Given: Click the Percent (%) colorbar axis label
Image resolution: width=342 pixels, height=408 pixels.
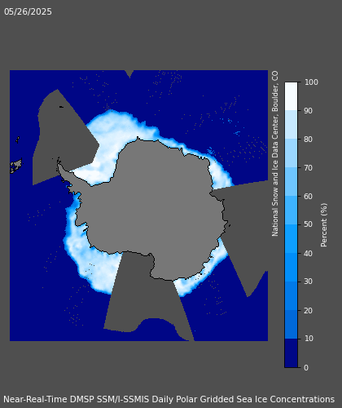Looking at the screenshot, I should 324,225.
